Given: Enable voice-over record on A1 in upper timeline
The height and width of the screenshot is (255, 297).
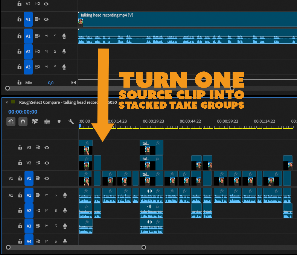Looking at the screenshot, I should pos(64,36).
